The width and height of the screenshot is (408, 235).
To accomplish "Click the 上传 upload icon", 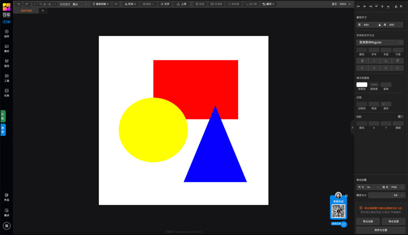I will point(181,4).
